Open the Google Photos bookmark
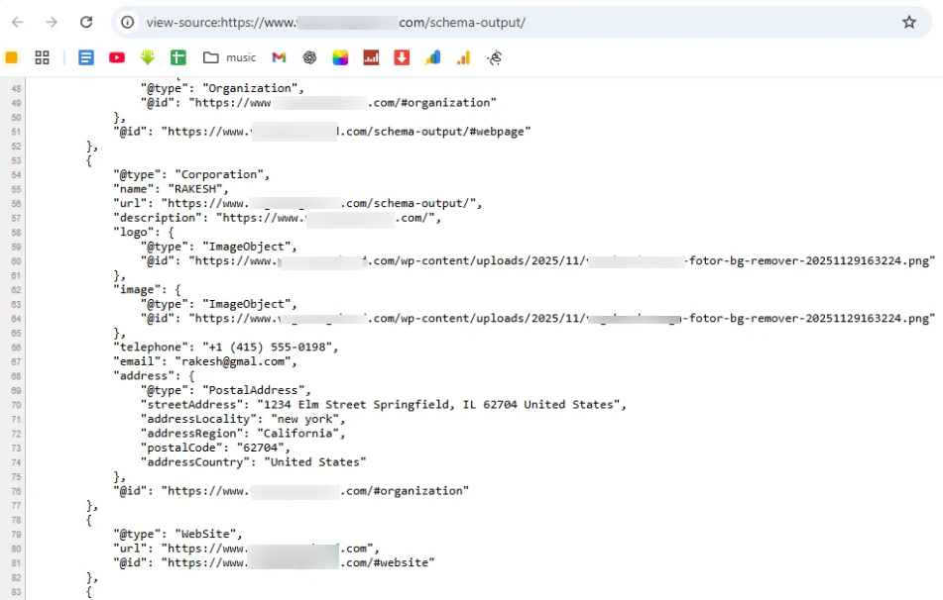 pyautogui.click(x=339, y=57)
